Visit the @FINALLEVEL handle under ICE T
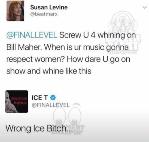The image size is (149, 142). (x=51, y=105)
